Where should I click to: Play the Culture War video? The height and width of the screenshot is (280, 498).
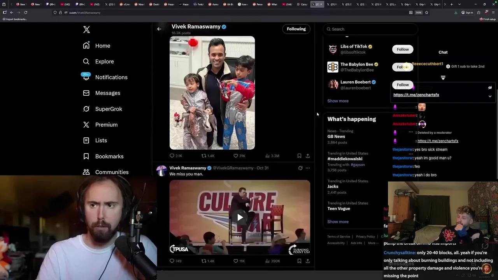[240, 217]
